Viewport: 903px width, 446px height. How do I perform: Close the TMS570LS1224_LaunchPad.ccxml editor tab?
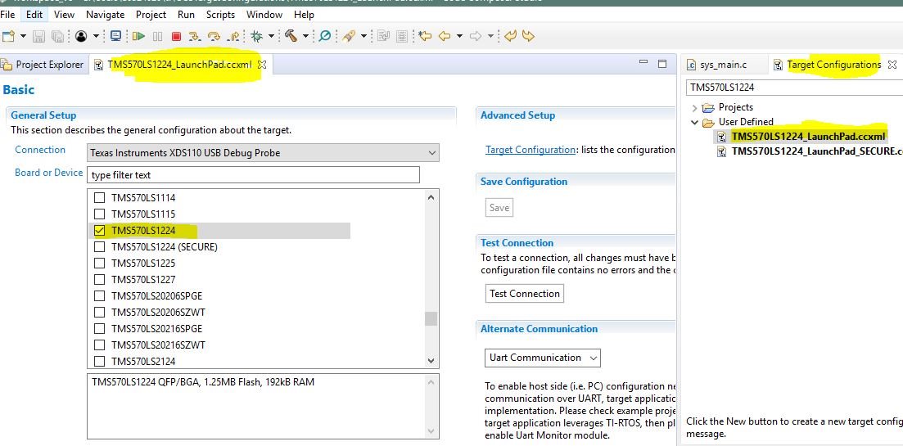pos(261,65)
